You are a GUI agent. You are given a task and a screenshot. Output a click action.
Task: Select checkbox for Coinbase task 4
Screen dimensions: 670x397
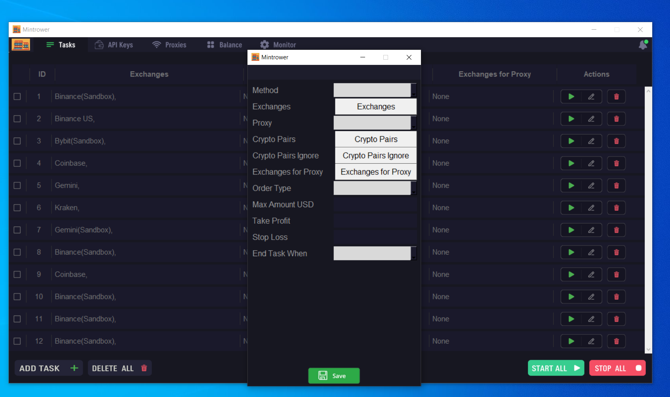click(x=17, y=163)
